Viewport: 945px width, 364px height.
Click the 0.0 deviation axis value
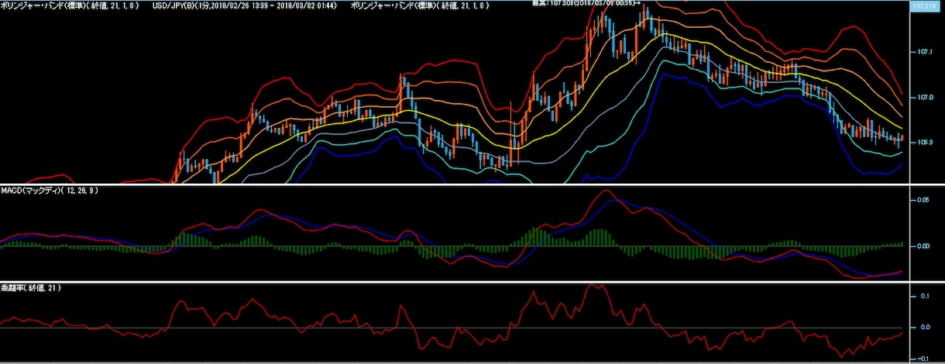point(922,327)
